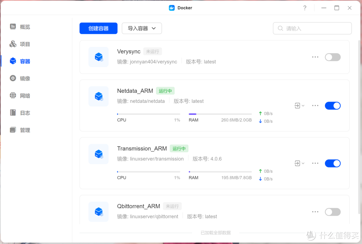The width and height of the screenshot is (362, 244).
Task: Switch to the 镜像 images section
Action: (20, 78)
